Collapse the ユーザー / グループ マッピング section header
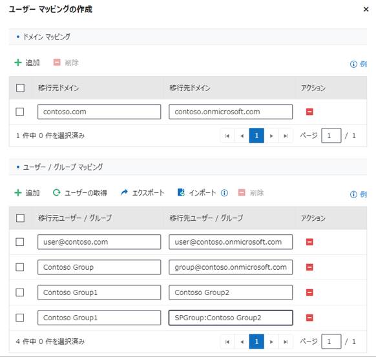The width and height of the screenshot is (376, 357). tap(188, 167)
